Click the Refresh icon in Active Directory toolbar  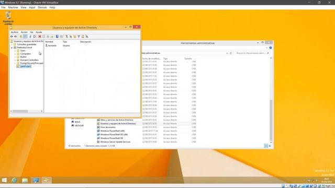click(48, 37)
